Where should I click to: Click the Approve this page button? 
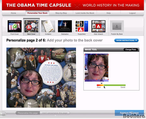point(129,113)
